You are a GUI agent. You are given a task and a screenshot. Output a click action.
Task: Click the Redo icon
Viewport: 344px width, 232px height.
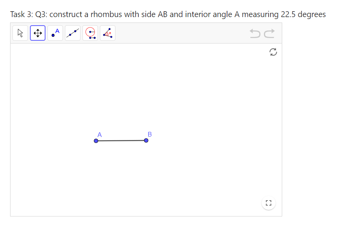(x=269, y=34)
